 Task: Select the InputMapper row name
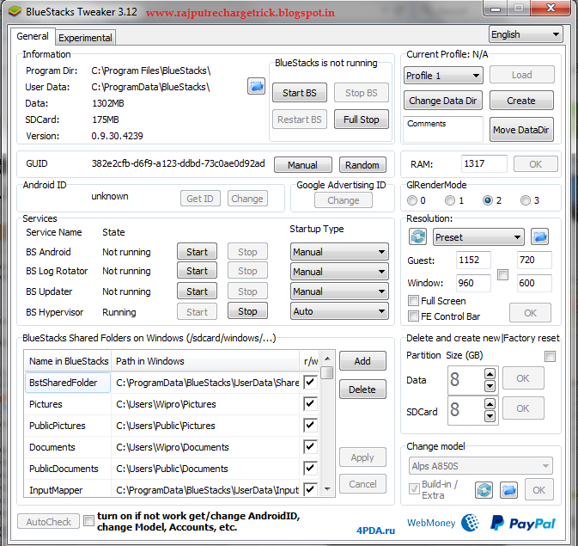56,490
